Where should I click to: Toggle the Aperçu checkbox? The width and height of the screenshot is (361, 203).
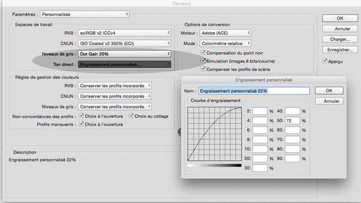click(325, 61)
